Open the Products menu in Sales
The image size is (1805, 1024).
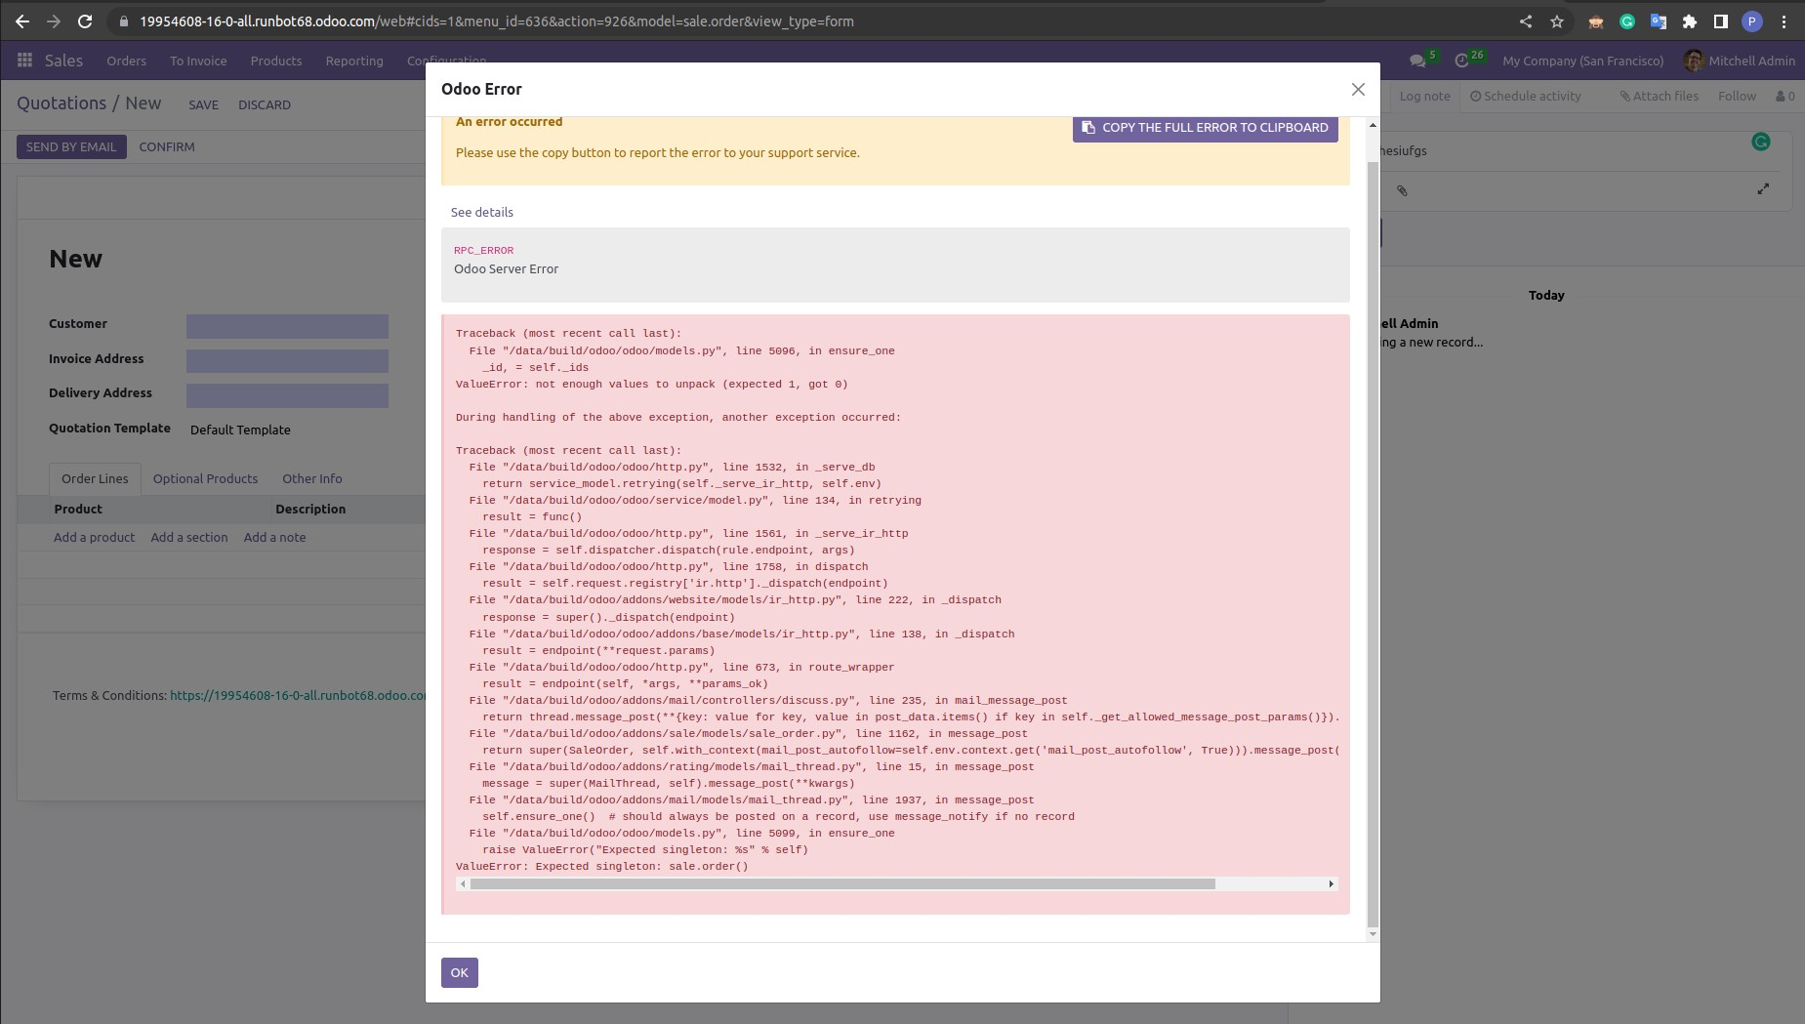(x=276, y=61)
